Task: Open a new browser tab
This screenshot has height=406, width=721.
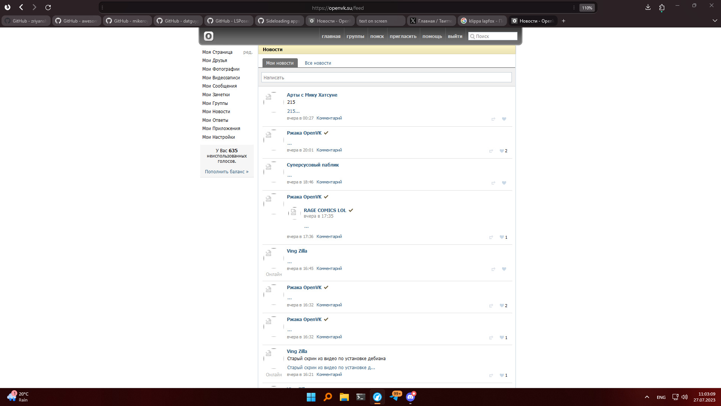Action: point(563,21)
